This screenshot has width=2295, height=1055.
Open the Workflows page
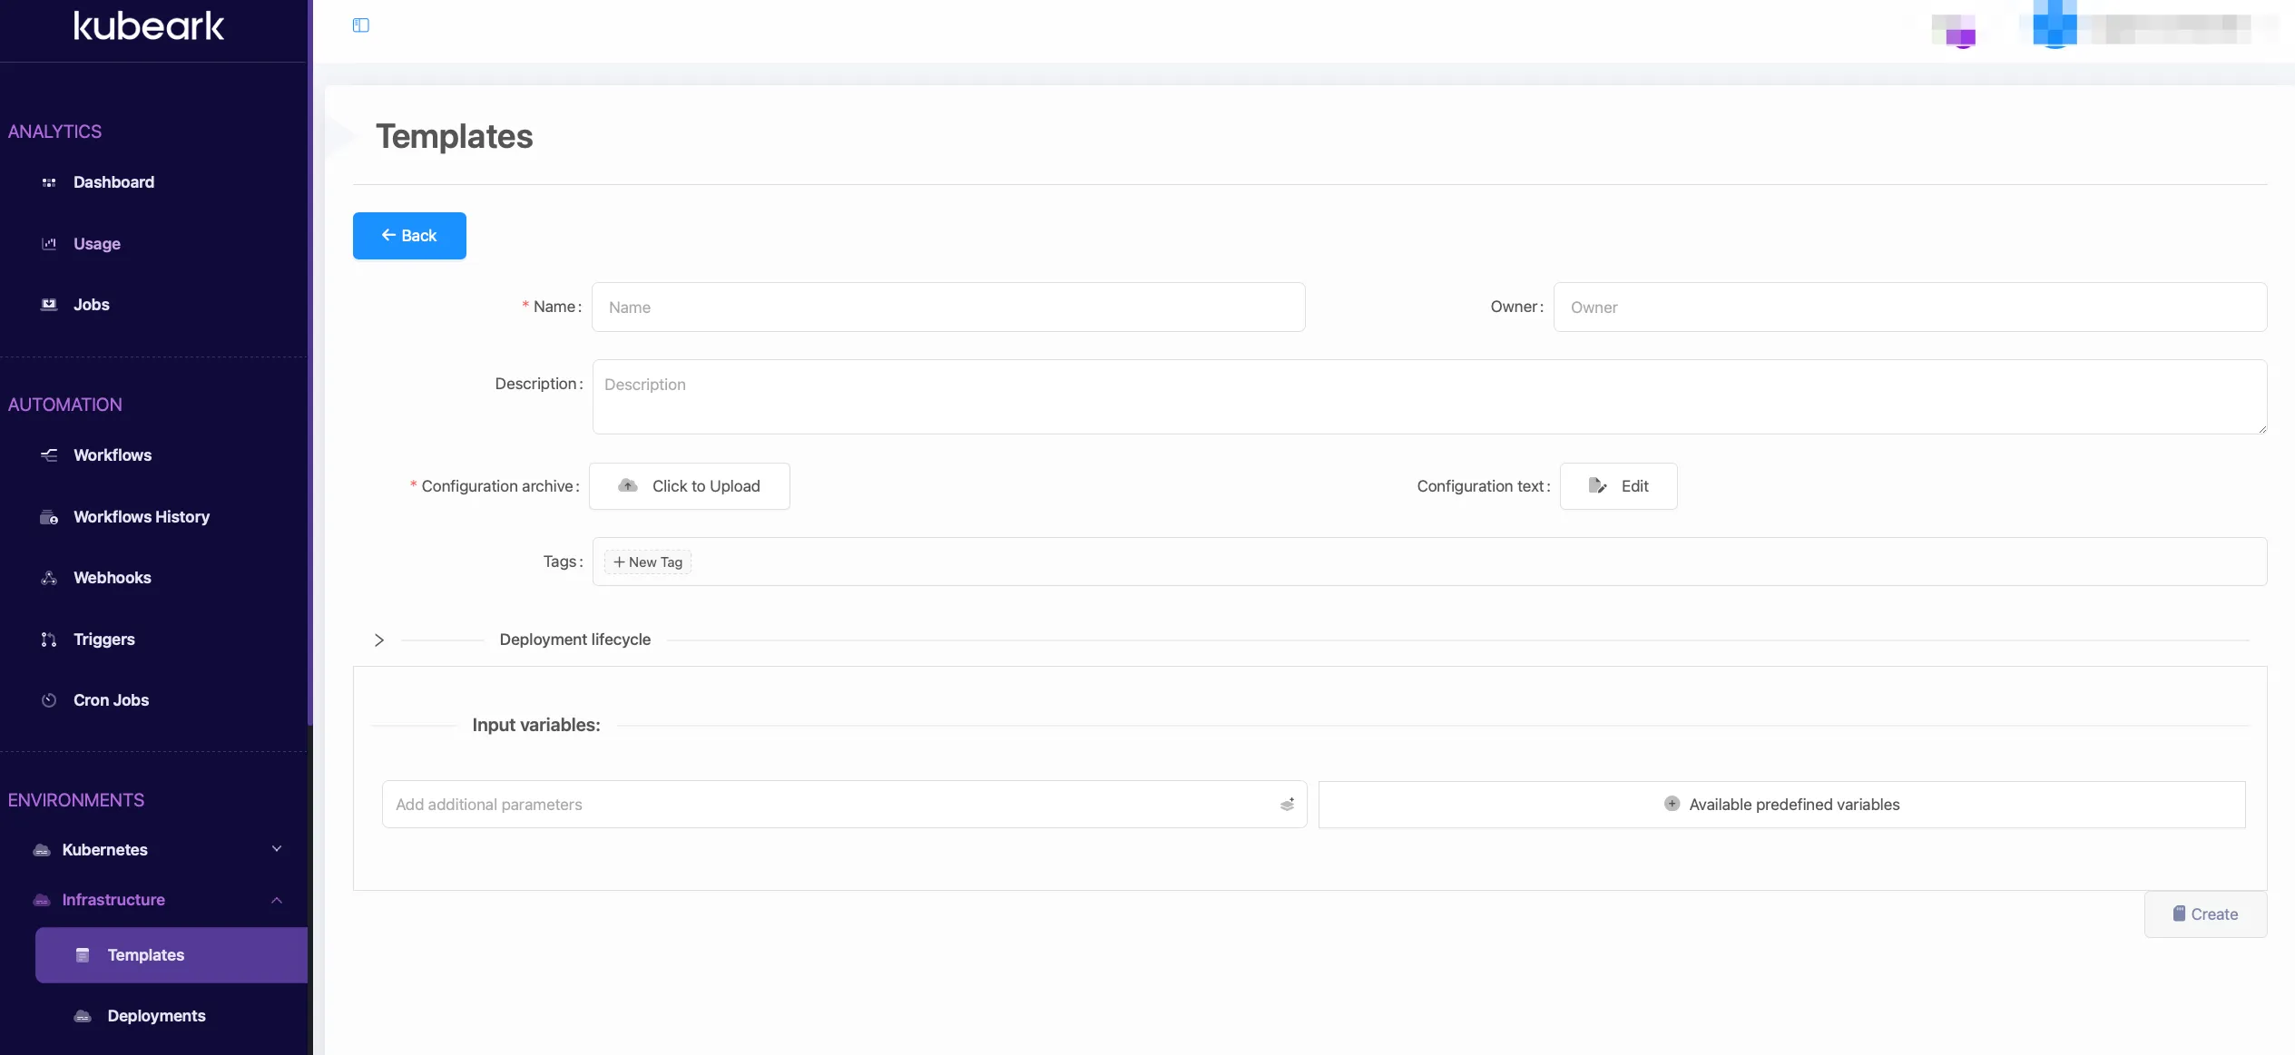coord(113,455)
